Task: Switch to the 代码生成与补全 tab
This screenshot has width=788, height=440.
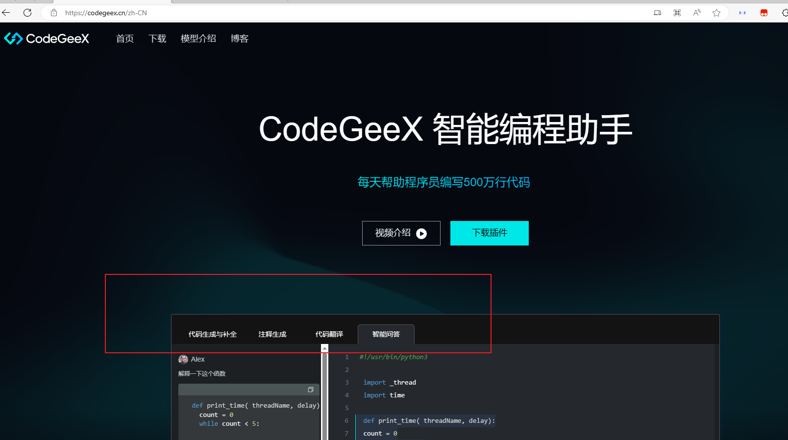Action: tap(213, 334)
